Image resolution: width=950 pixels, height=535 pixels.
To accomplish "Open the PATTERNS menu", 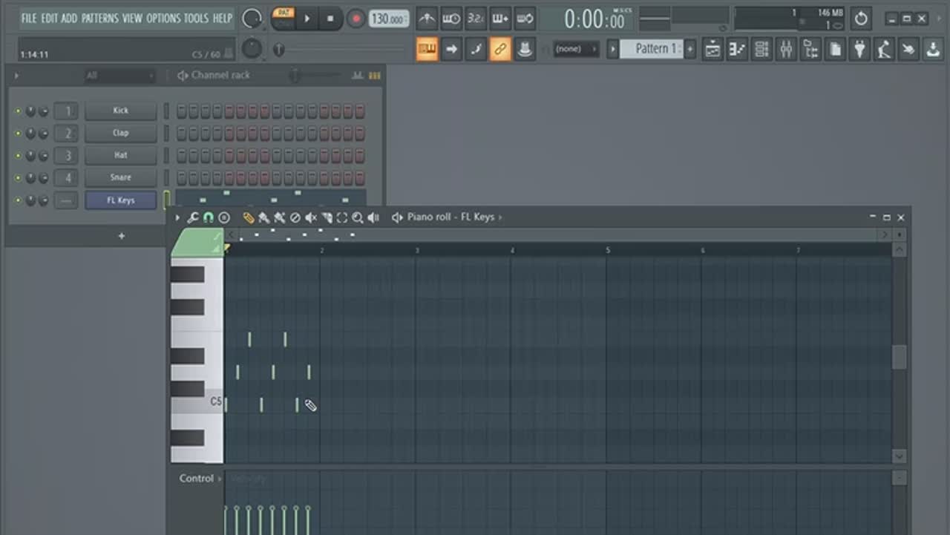I will (x=100, y=18).
